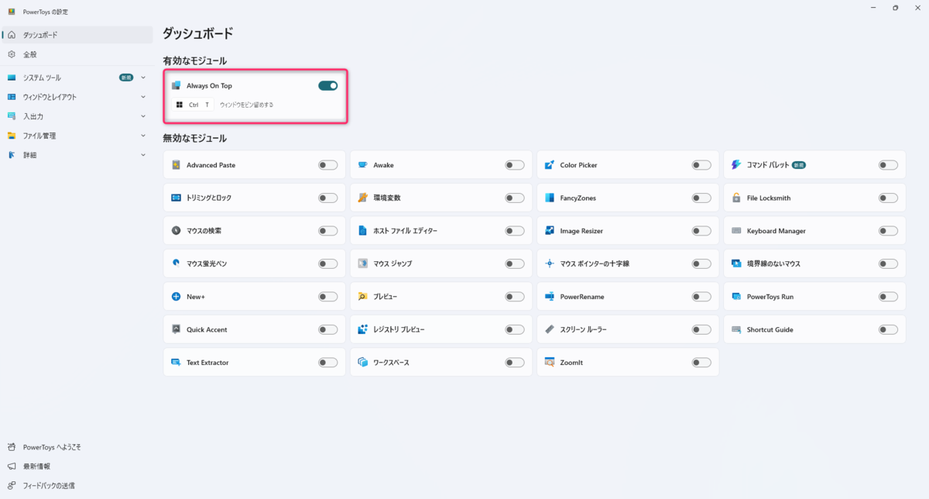This screenshot has width=929, height=499.
Task: Switch on the Image Resizer toggle
Action: [701, 231]
